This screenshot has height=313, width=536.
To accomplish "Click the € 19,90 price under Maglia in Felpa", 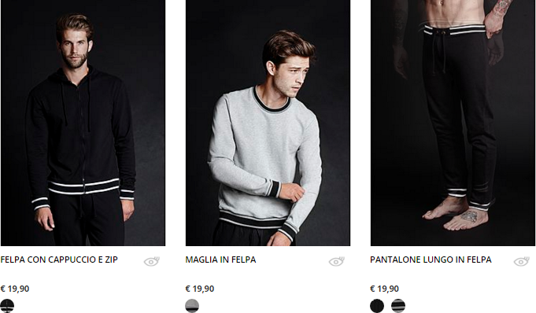I will point(200,289).
